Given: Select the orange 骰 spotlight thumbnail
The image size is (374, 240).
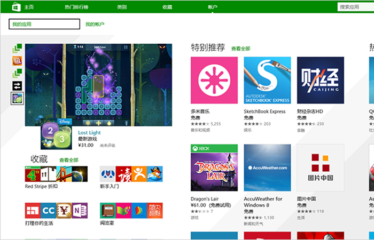Looking at the screenshot, I should (x=17, y=61).
